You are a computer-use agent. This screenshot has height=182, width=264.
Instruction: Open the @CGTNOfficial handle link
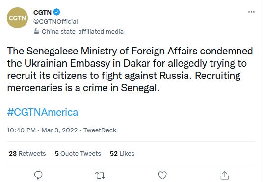tap(55, 22)
